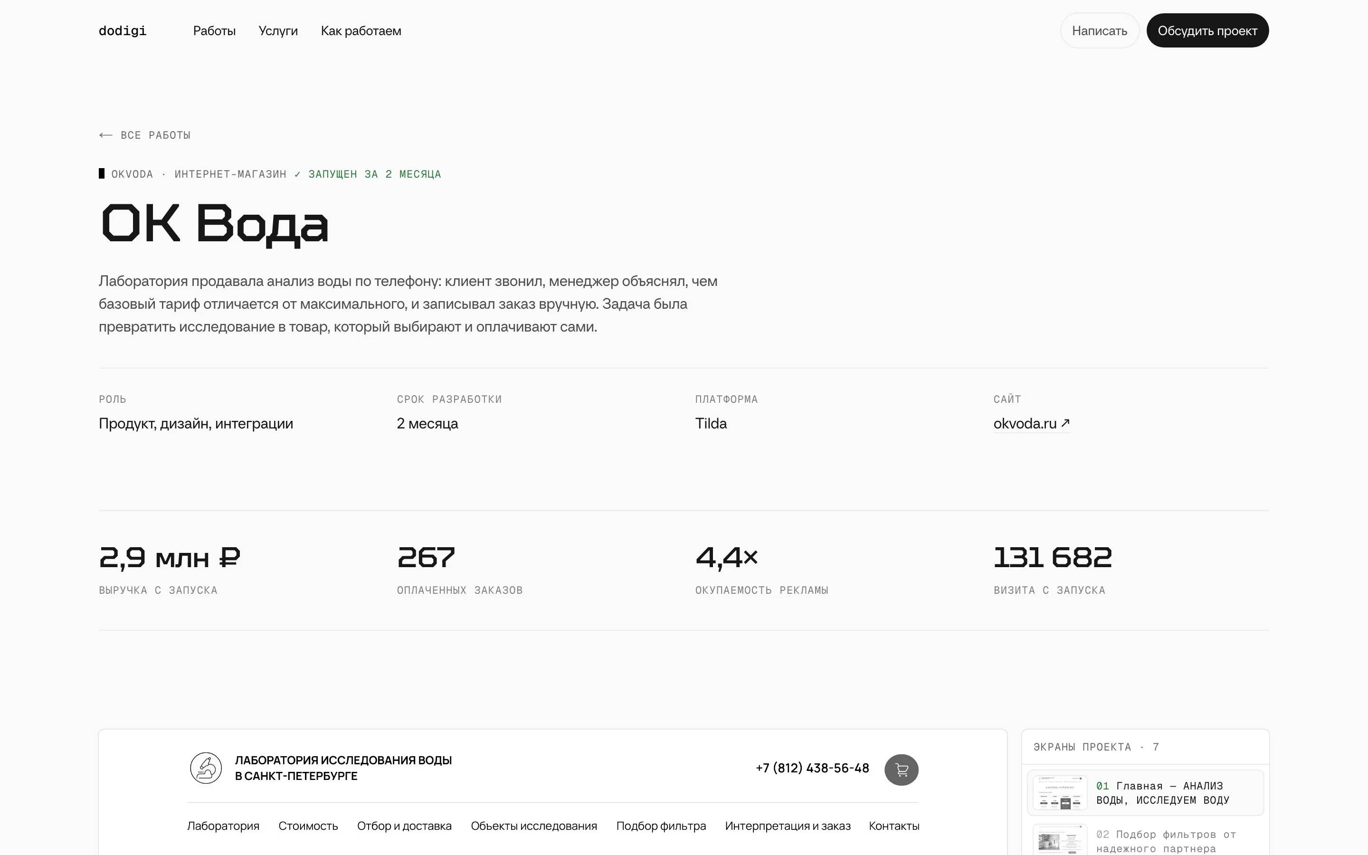
Task: Go back via Все работы link
Action: click(x=145, y=135)
